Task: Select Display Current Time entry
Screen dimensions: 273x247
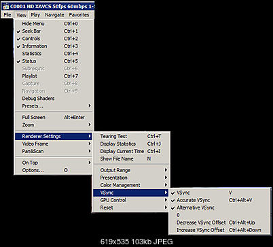Action: point(131,151)
